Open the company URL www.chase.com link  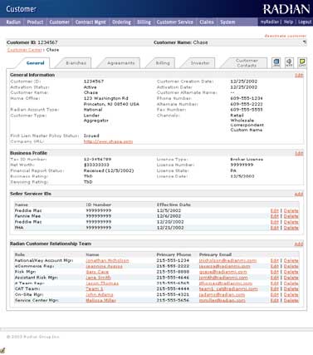108,141
